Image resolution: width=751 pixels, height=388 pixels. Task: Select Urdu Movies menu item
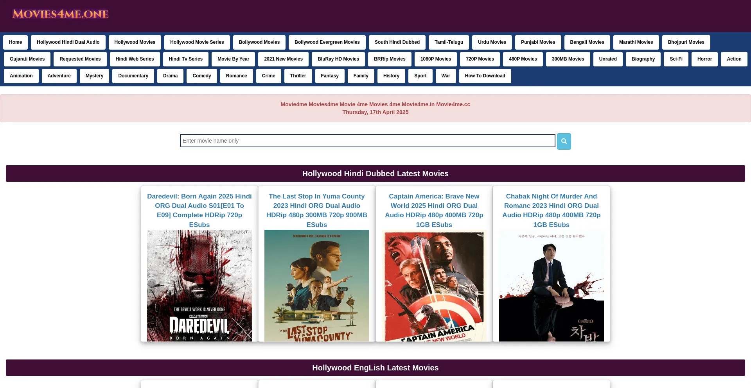point(492,42)
